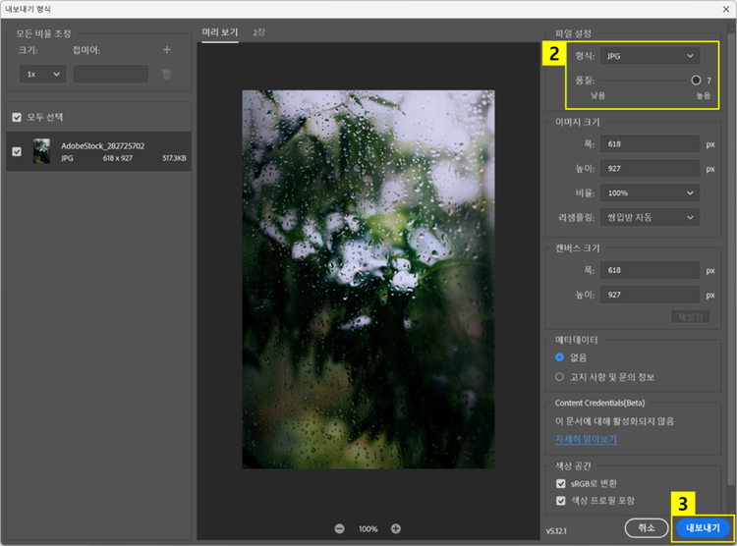Open the 1x size dropdown

tap(43, 75)
